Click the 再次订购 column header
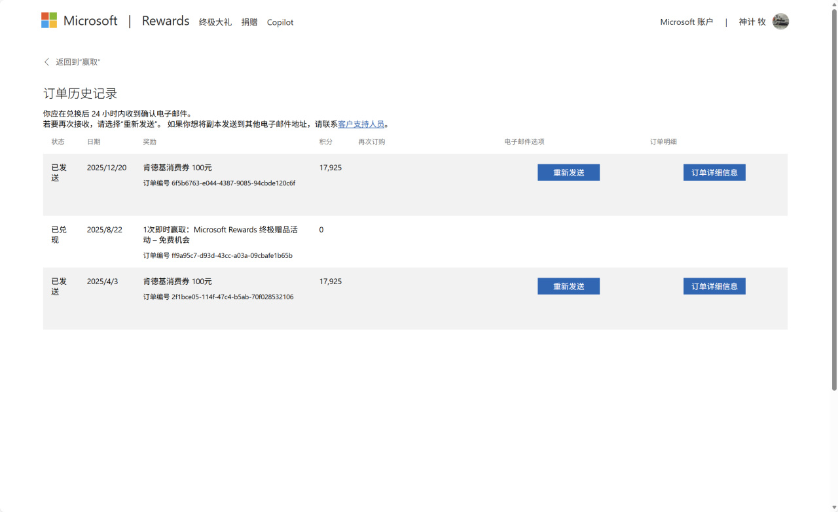This screenshot has width=838, height=512. 372,141
